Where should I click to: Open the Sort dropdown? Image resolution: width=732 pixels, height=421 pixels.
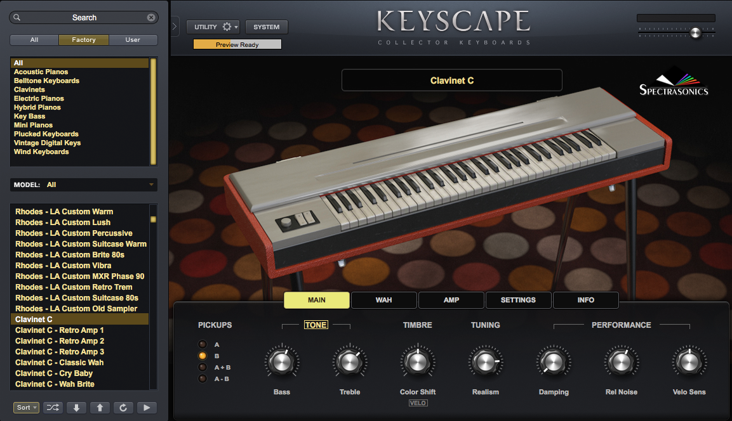click(x=25, y=407)
